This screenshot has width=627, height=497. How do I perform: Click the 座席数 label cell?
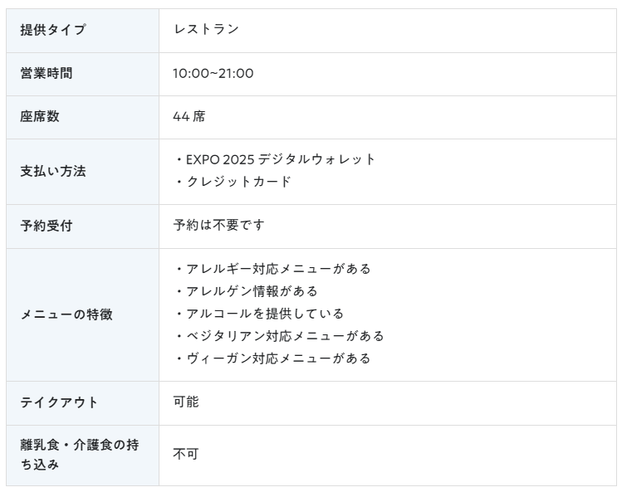(x=82, y=117)
